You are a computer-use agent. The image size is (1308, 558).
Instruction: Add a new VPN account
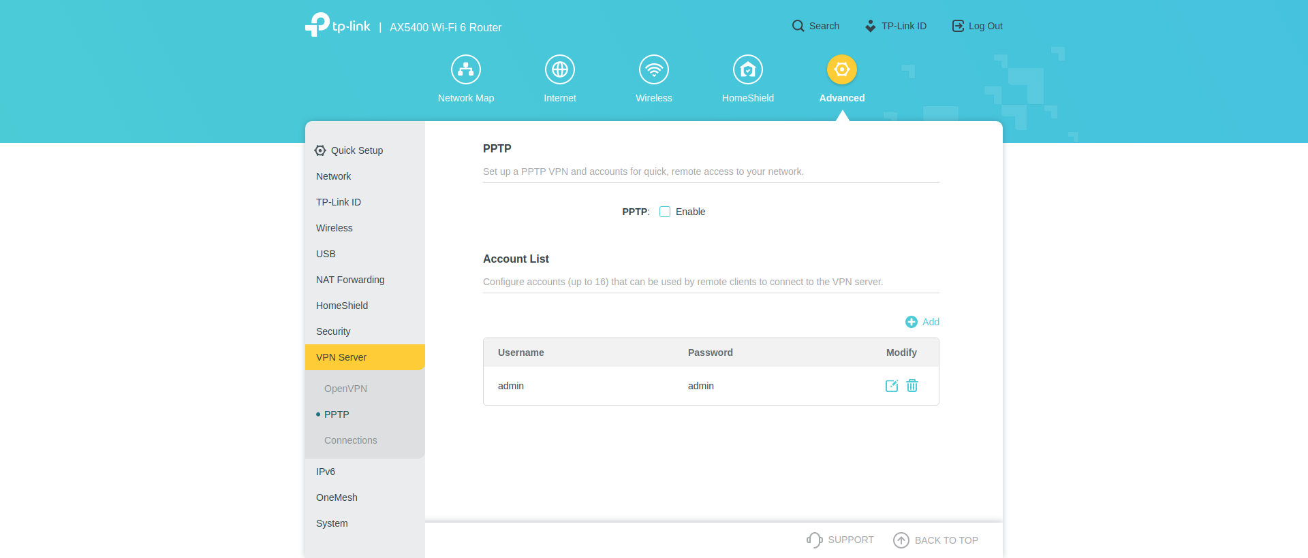coord(922,322)
